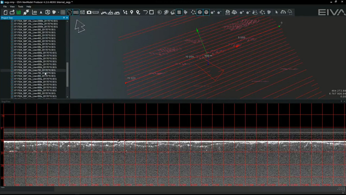Select Line=950 SEG entry in project tree
This screenshot has height=195, width=346.
pyautogui.click(x=35, y=93)
